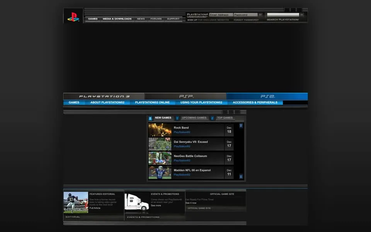Click the PLAYSTATION UNDERGROUND label
The height and width of the screenshot is (232, 371).
pyautogui.click(x=197, y=15)
